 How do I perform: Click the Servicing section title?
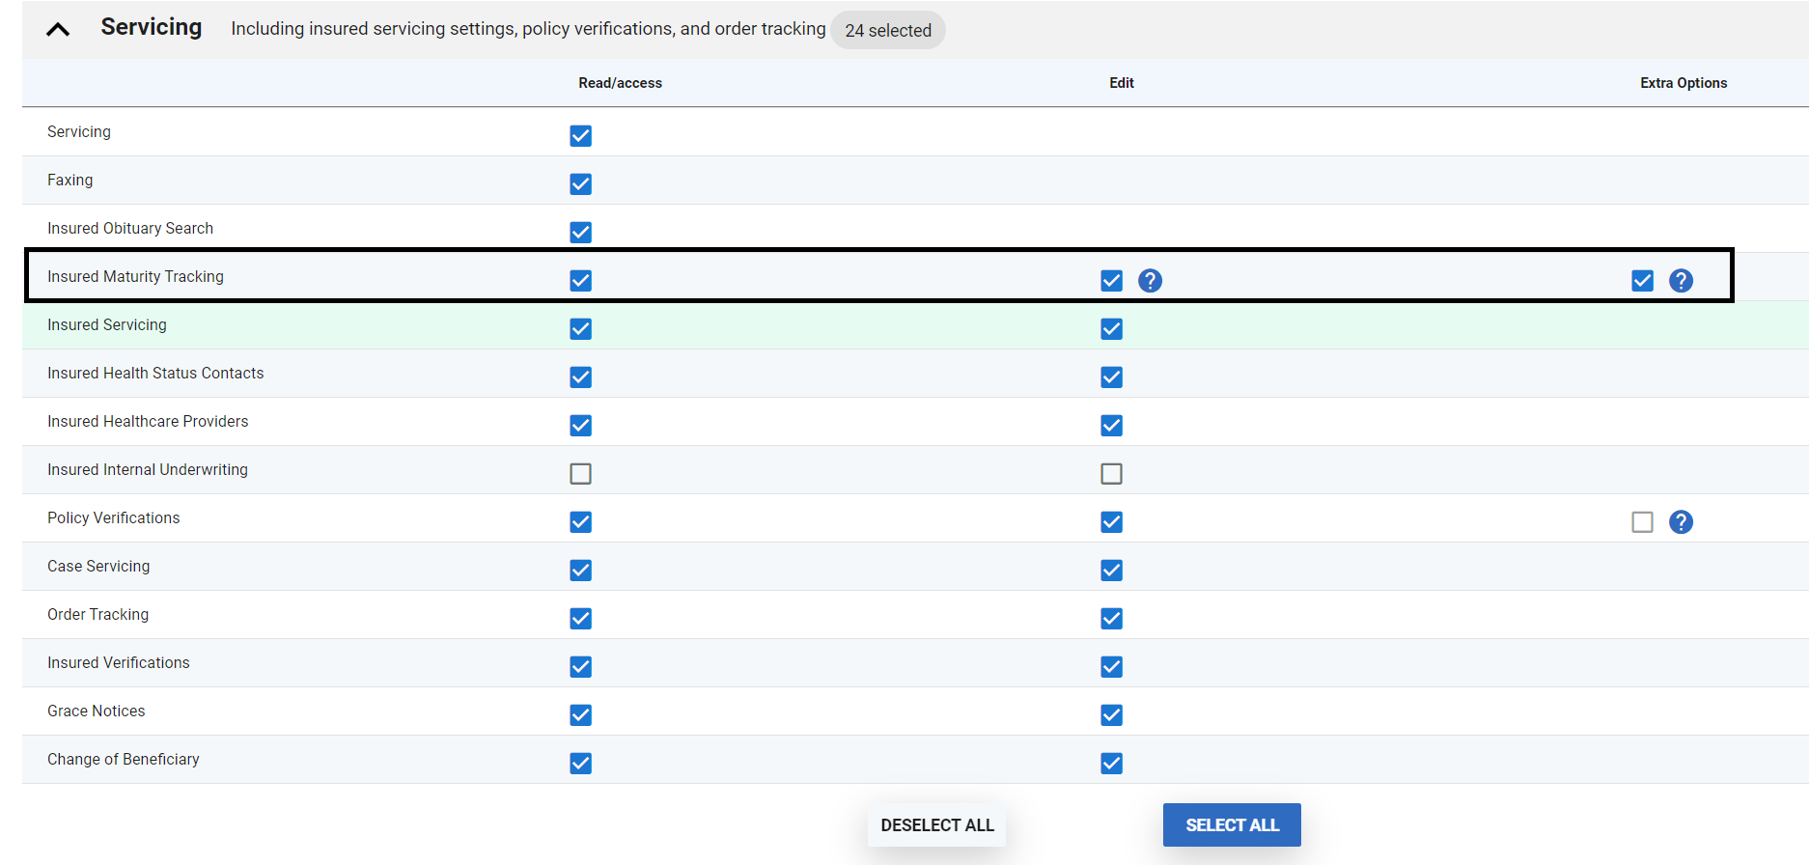tap(152, 27)
